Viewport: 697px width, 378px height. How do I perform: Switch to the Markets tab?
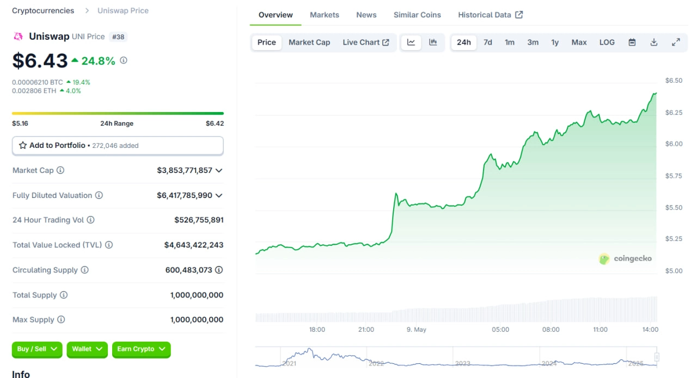pos(325,15)
